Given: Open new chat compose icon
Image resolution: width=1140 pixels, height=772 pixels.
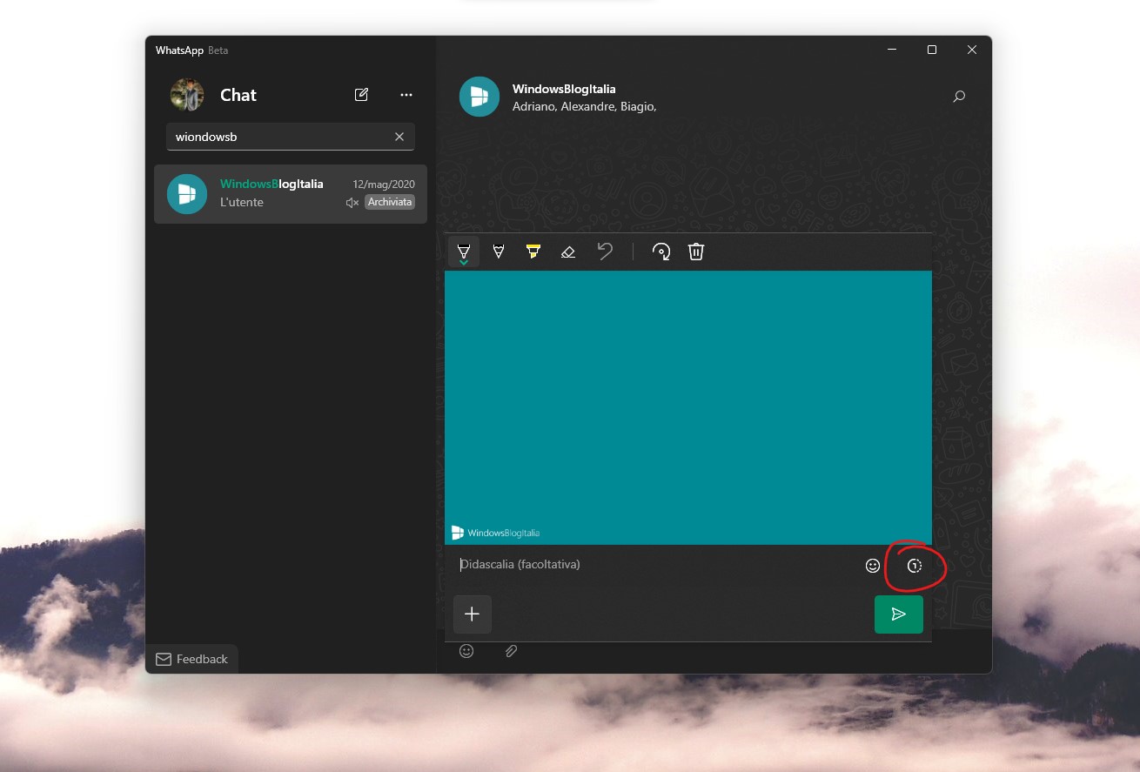Looking at the screenshot, I should (x=361, y=95).
